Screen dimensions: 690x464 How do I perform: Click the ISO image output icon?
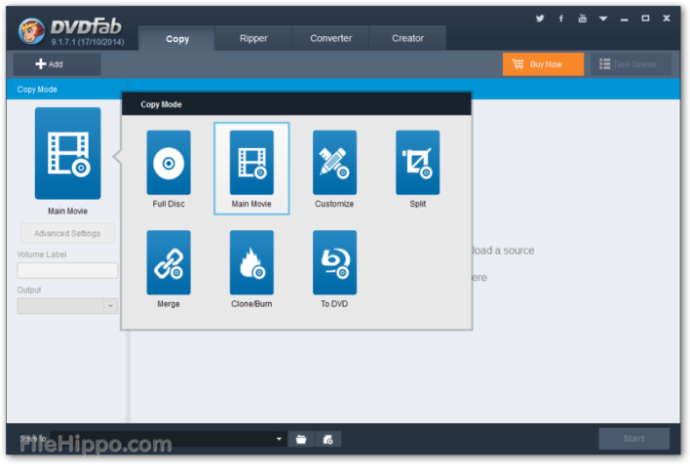[x=327, y=439]
